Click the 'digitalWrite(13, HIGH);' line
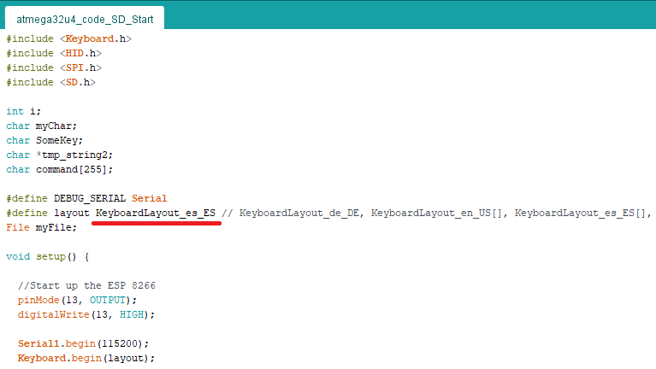Screen dimensions: 656x369 tap(86, 314)
